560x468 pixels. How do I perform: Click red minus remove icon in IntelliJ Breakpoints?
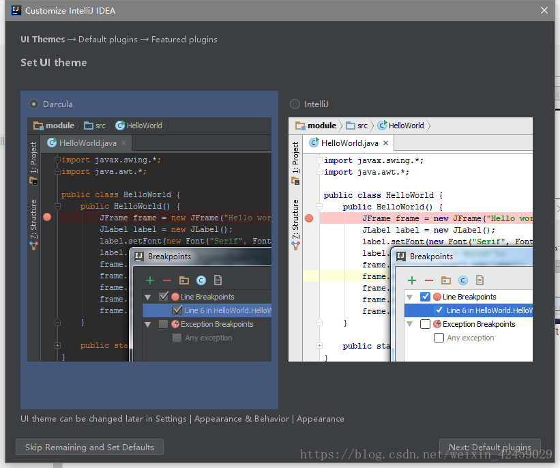point(429,281)
